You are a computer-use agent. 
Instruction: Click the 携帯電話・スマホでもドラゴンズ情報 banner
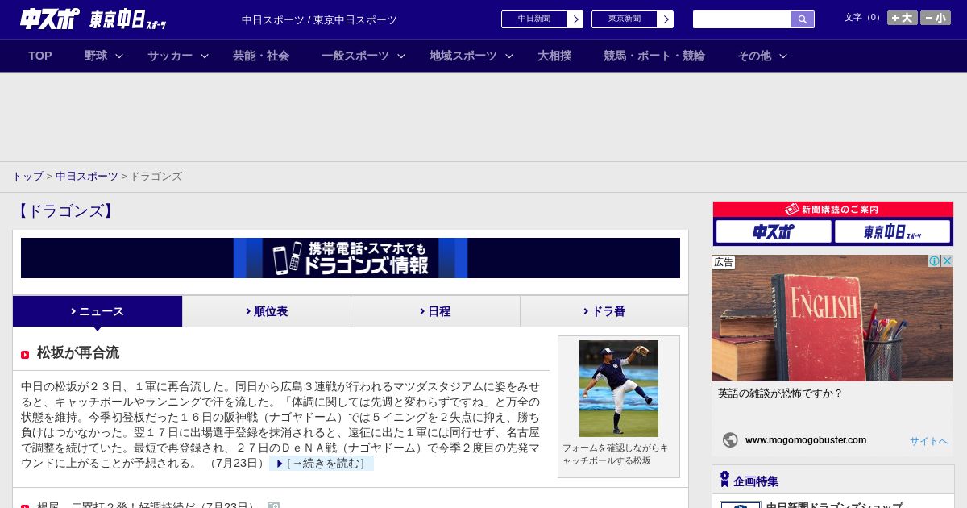(351, 258)
